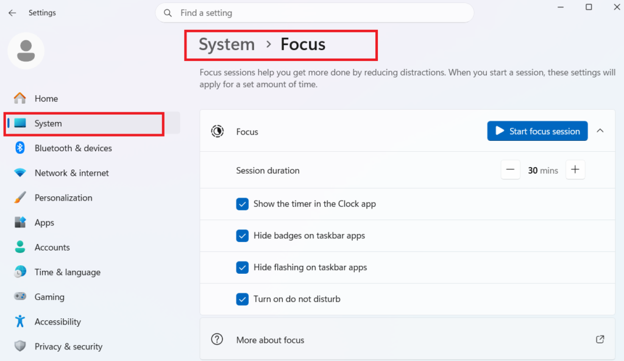
Task: Click System in the breadcrumb heading
Action: pyautogui.click(x=227, y=45)
